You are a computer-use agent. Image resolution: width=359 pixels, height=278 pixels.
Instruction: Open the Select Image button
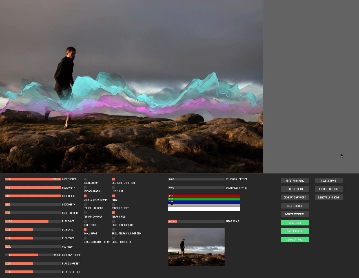pos(329,180)
